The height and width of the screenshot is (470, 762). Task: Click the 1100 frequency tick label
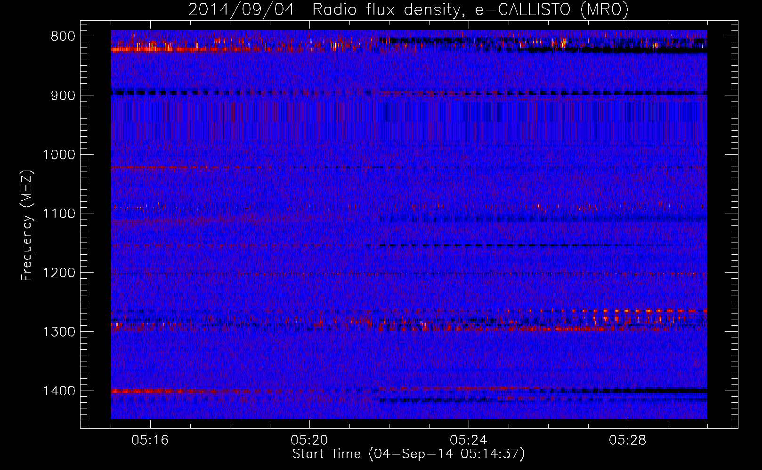click(x=59, y=213)
